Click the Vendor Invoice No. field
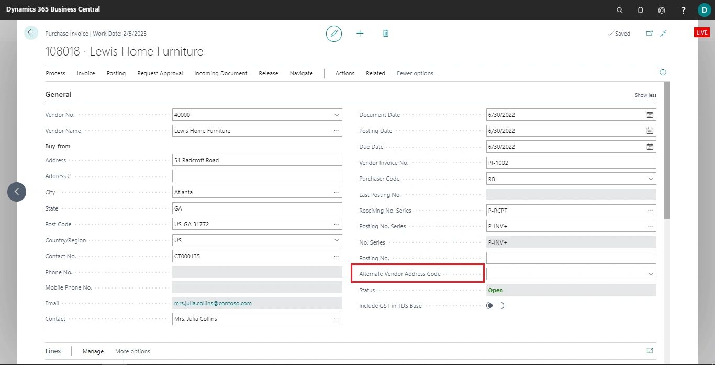This screenshot has width=715, height=365. pyautogui.click(x=571, y=162)
